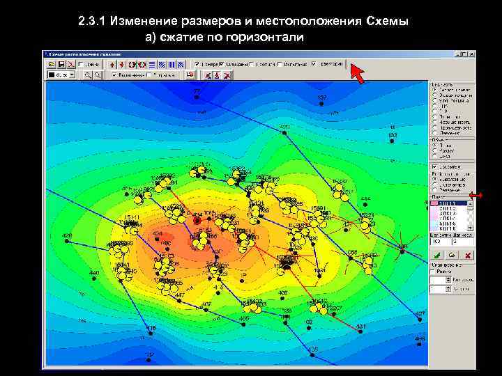The image size is (502, 376).
Task: Select the horizontal-lines hatch icon
Action: [x=152, y=65]
